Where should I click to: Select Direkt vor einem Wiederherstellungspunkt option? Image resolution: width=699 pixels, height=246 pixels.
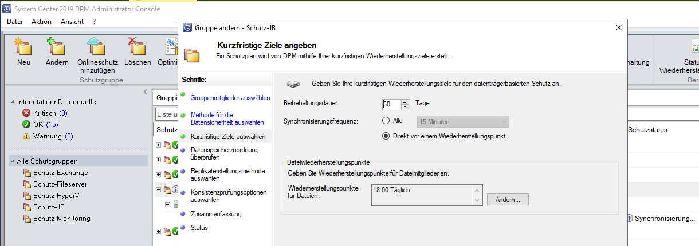[x=386, y=136]
